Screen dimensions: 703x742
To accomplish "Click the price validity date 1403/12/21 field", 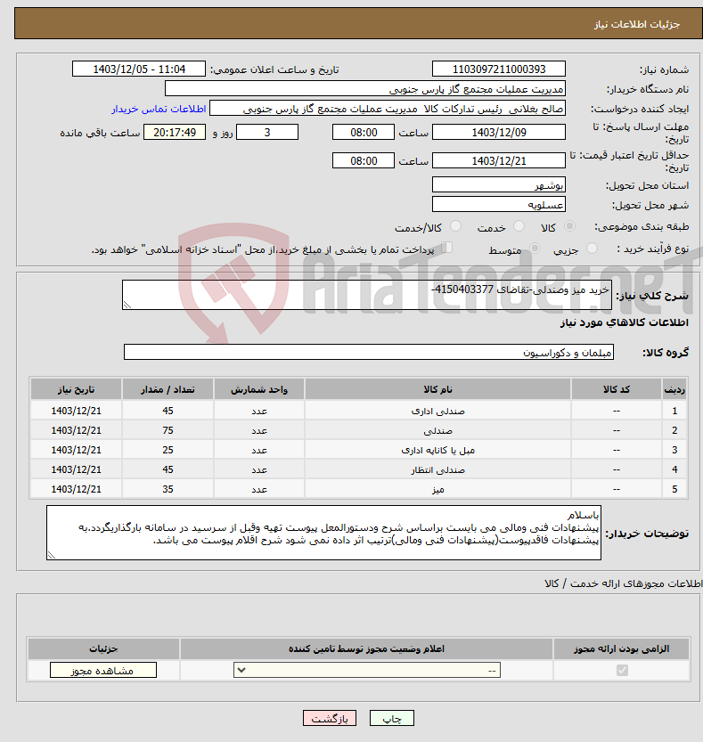I will 499,160.
